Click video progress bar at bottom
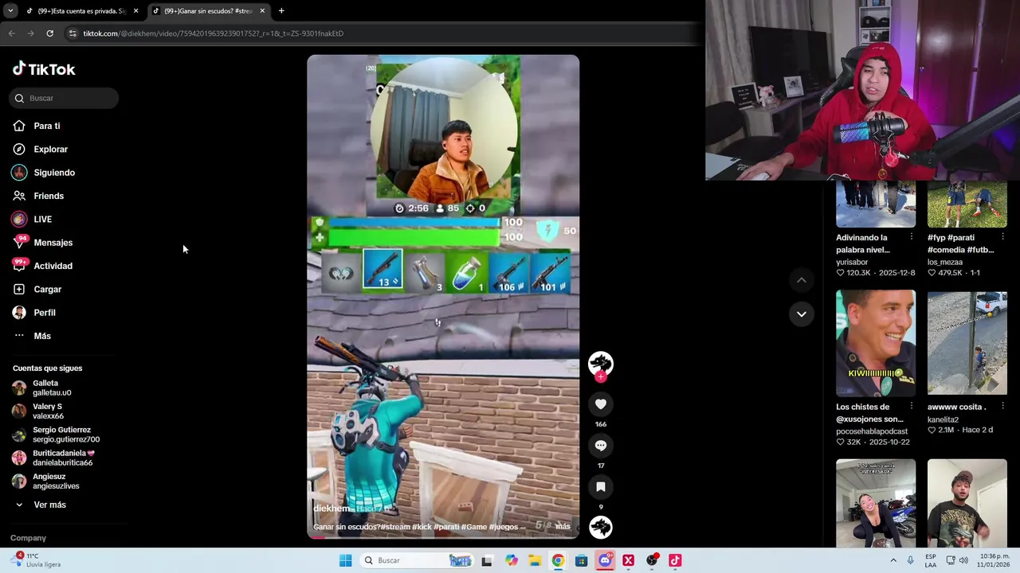The width and height of the screenshot is (1020, 573). point(443,537)
